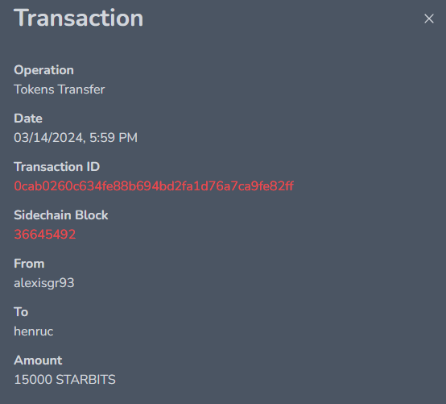Click the To field label
This screenshot has width=446, height=404.
coord(21,312)
